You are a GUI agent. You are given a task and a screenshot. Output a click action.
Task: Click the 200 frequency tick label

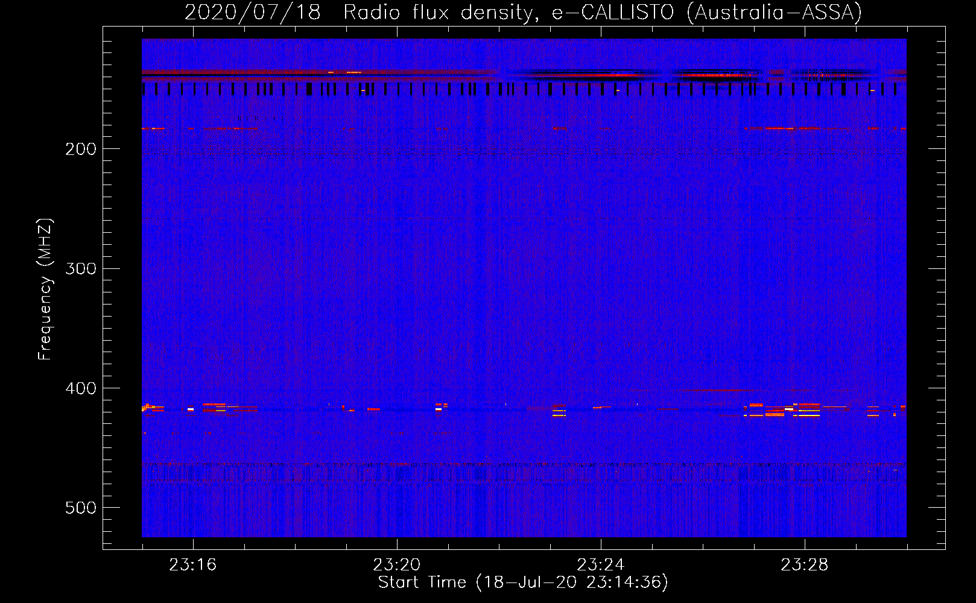tap(81, 149)
